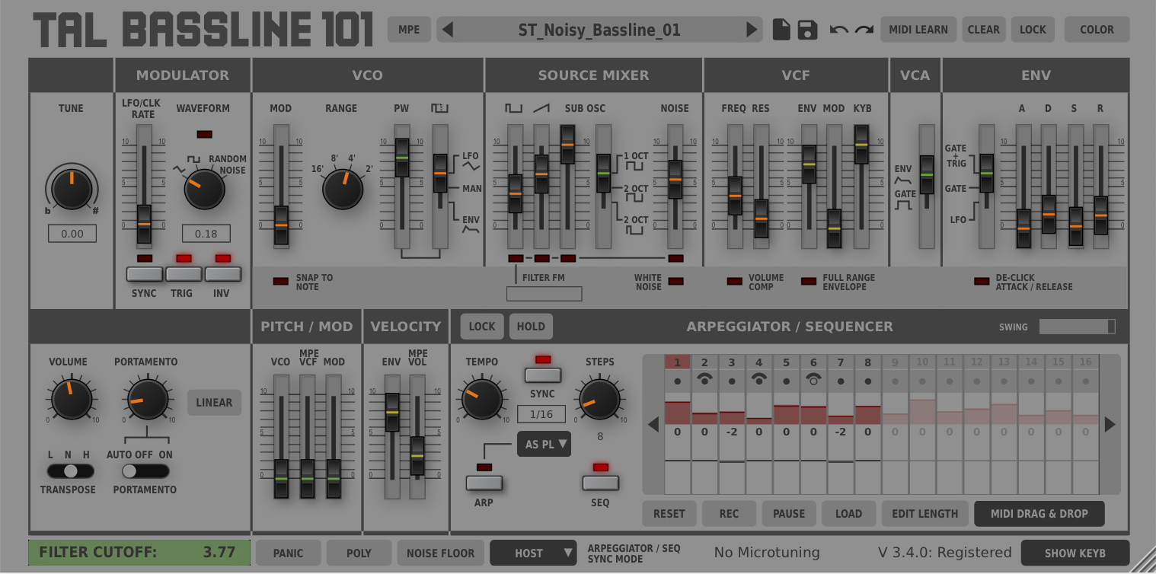This screenshot has height=574, width=1156.
Task: Click the top bar LOCK button
Action: (x=1033, y=30)
